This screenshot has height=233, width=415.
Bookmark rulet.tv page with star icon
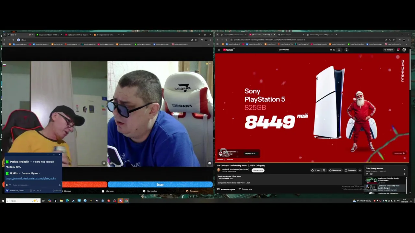click(196, 40)
